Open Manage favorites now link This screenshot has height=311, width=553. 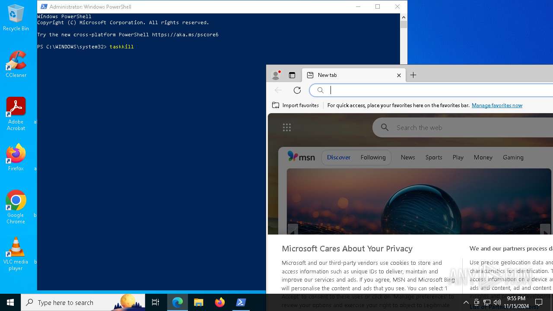coord(497,105)
